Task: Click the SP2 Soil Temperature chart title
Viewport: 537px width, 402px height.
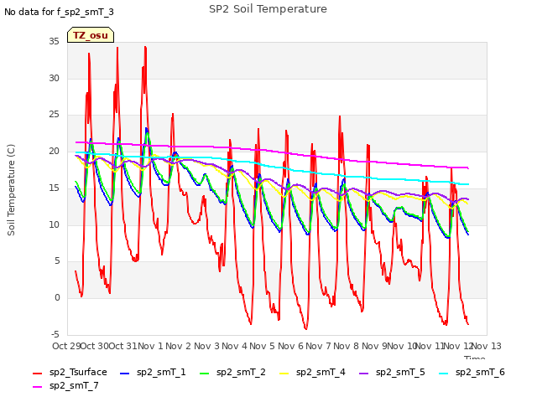Action: (x=268, y=9)
